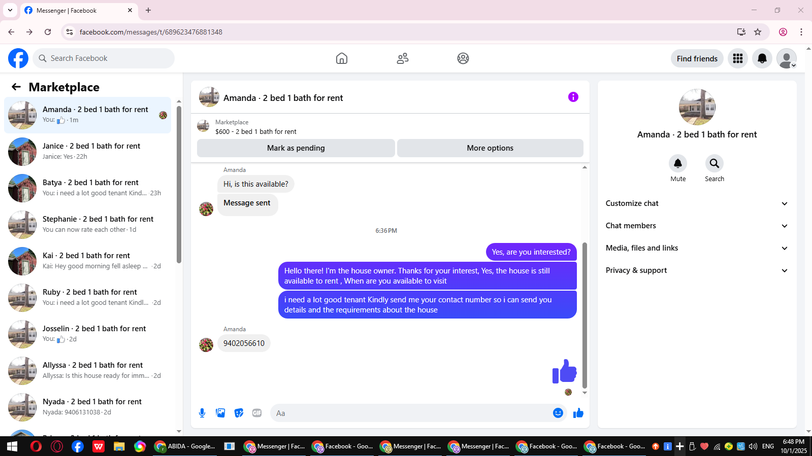Click the Find friends button

tap(697, 58)
